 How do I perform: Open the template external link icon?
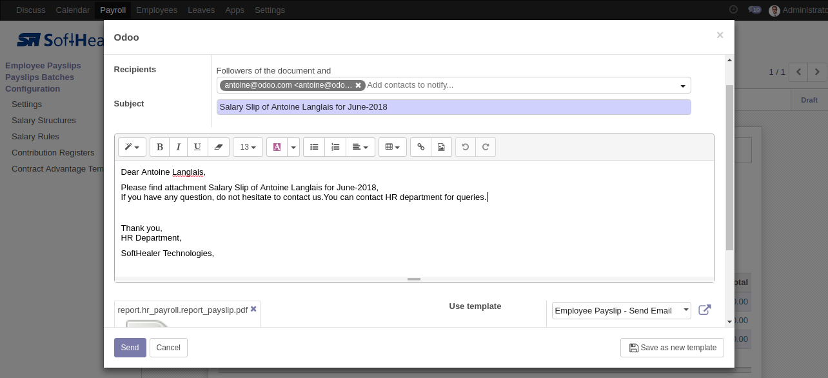705,310
